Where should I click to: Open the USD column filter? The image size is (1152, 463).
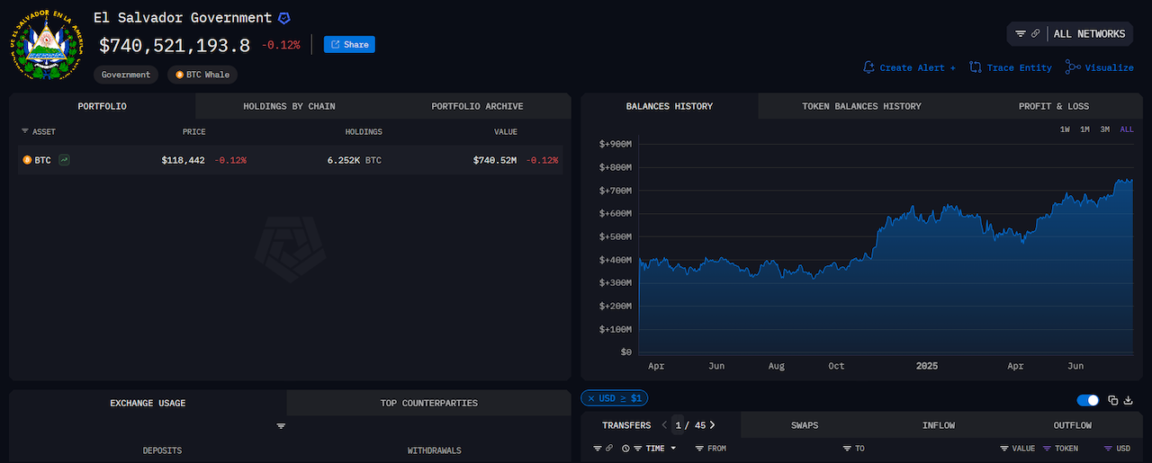[x=1108, y=448]
